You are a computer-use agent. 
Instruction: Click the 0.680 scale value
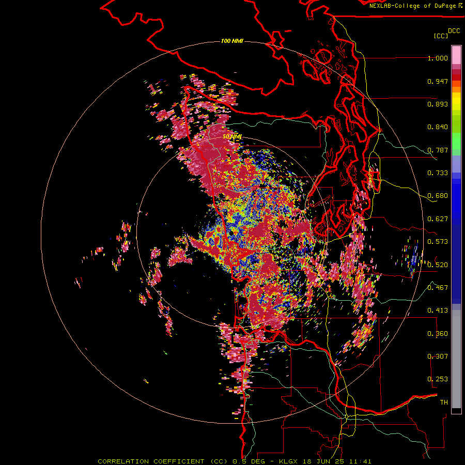click(438, 196)
